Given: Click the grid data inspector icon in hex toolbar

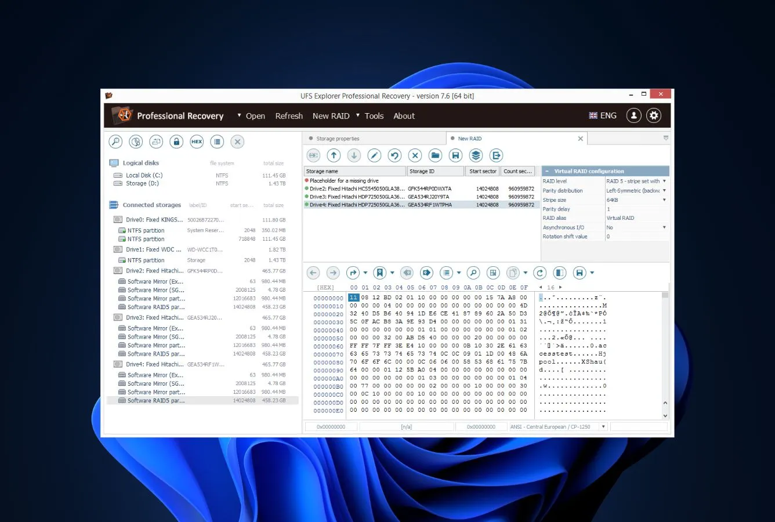Looking at the screenshot, I should (492, 273).
